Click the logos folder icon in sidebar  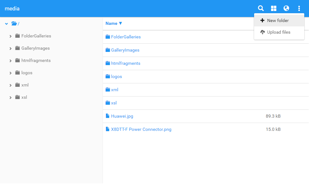[18, 73]
